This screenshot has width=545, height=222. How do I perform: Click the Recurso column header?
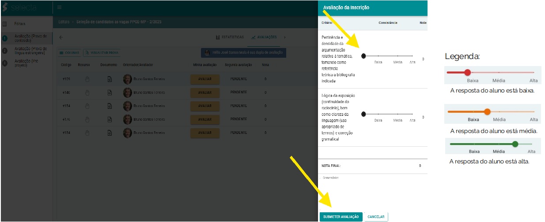[84, 65]
